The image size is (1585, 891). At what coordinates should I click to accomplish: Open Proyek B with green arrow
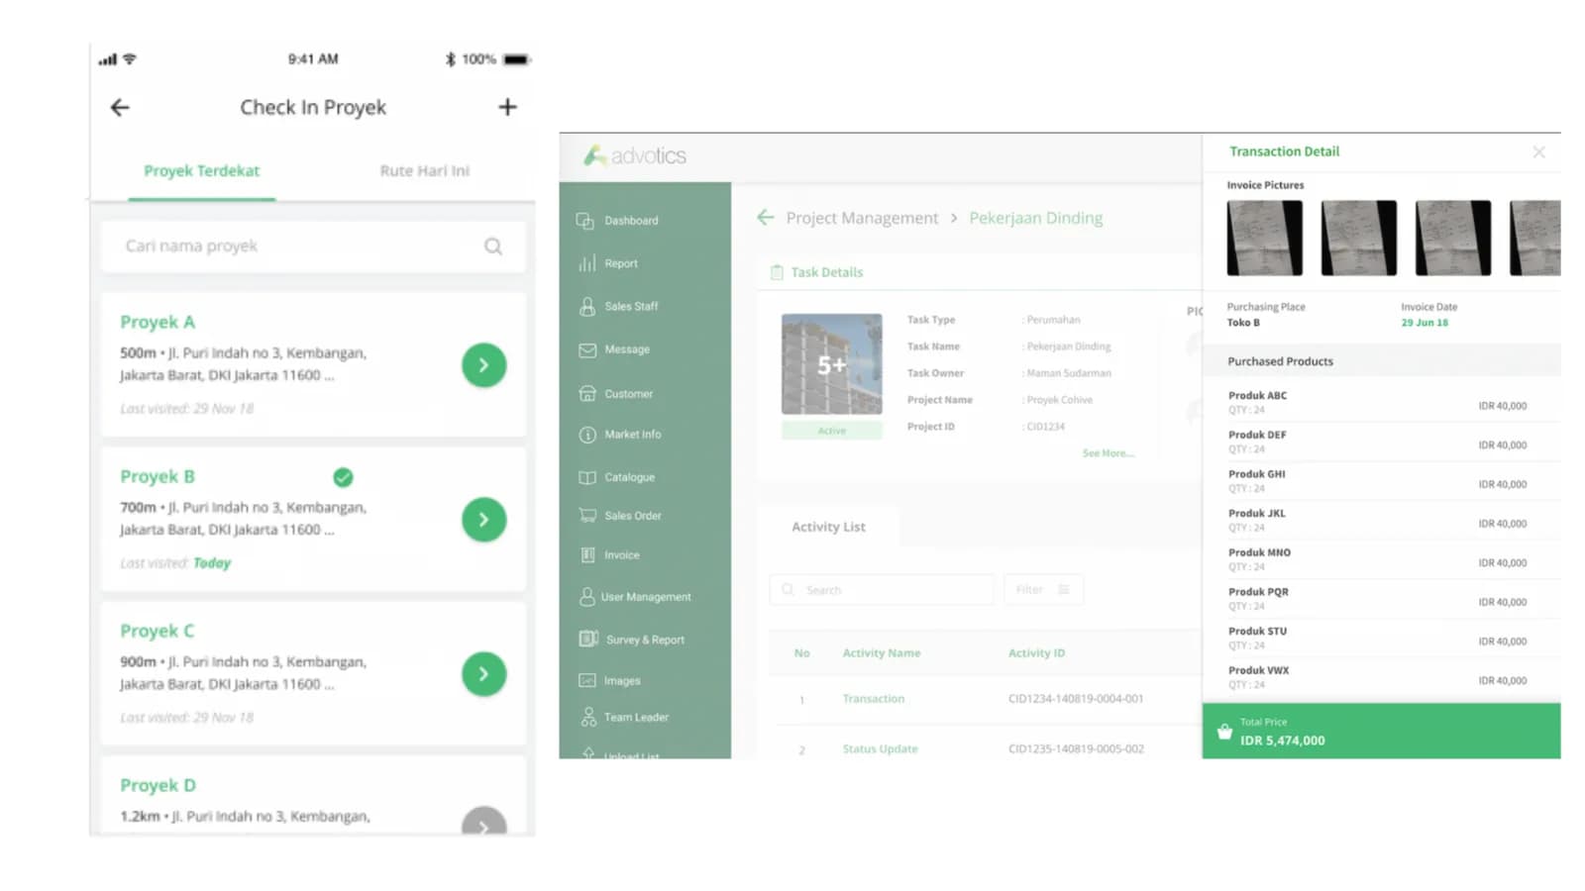coord(483,520)
